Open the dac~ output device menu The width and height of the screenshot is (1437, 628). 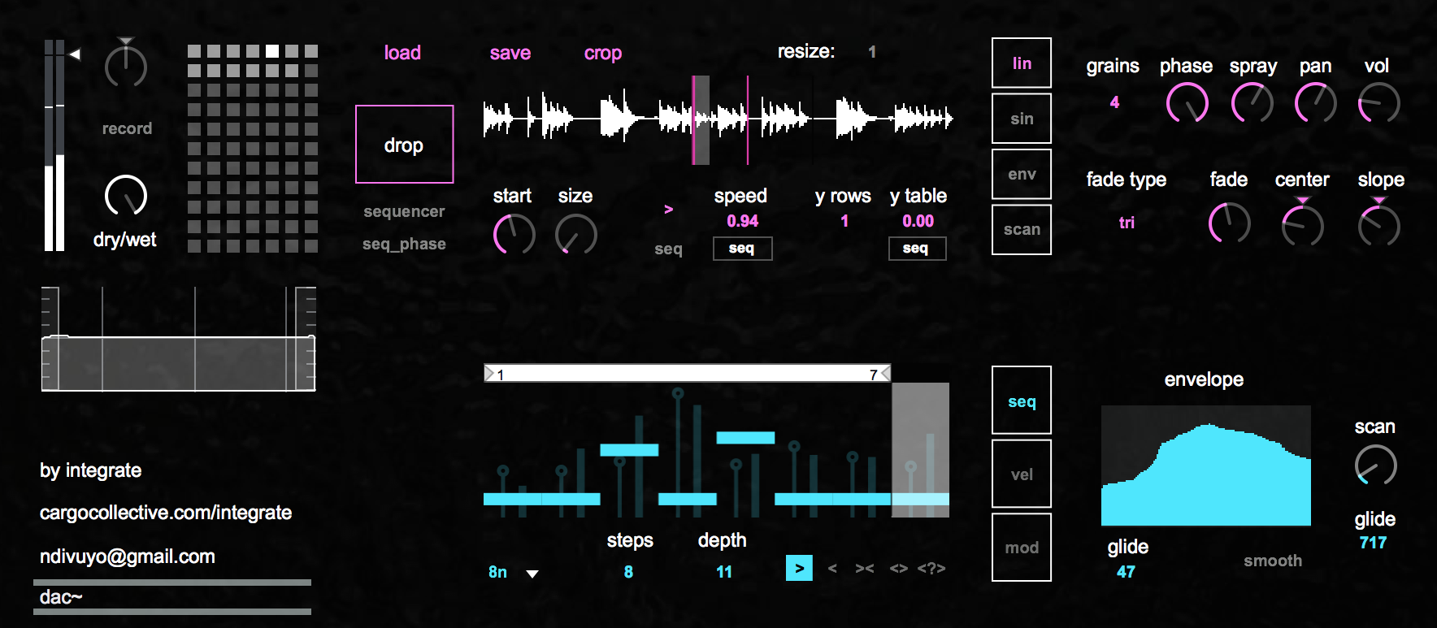coord(172,597)
